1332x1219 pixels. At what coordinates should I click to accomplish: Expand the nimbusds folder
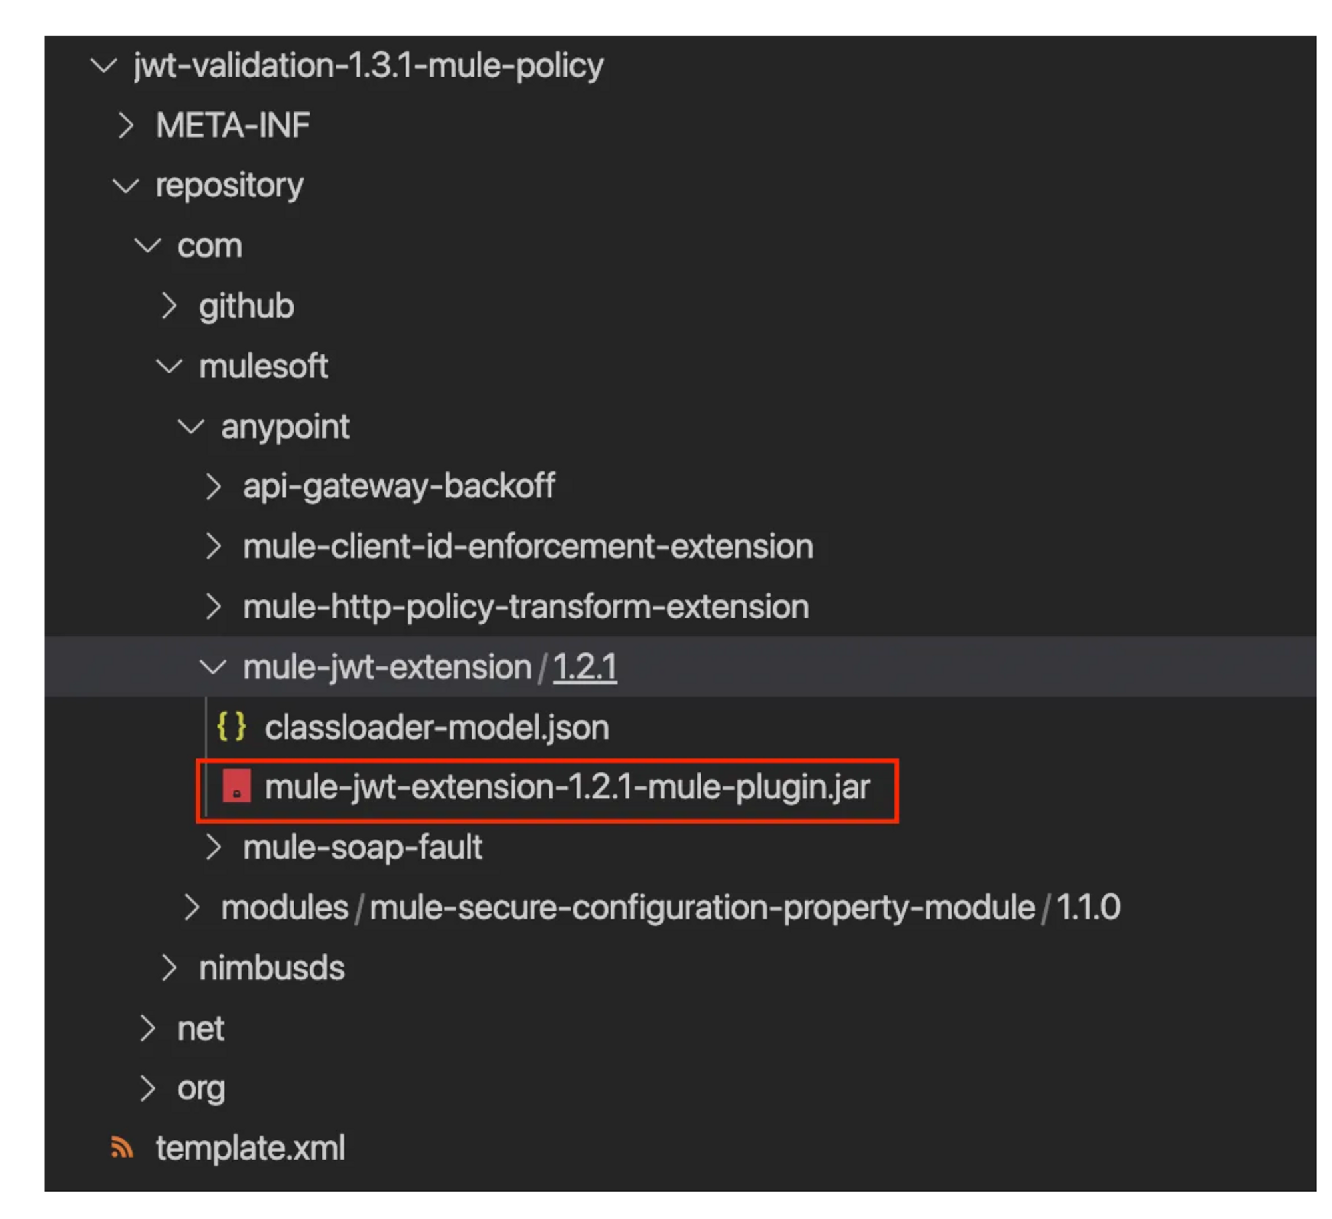click(170, 969)
